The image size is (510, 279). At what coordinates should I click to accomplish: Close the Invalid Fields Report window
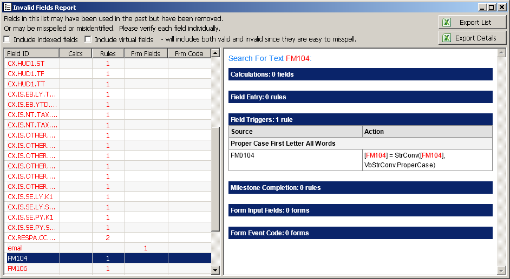(502, 7)
